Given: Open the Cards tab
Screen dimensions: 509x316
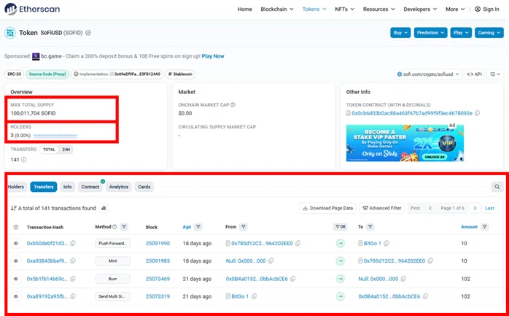Looking at the screenshot, I should tap(144, 187).
